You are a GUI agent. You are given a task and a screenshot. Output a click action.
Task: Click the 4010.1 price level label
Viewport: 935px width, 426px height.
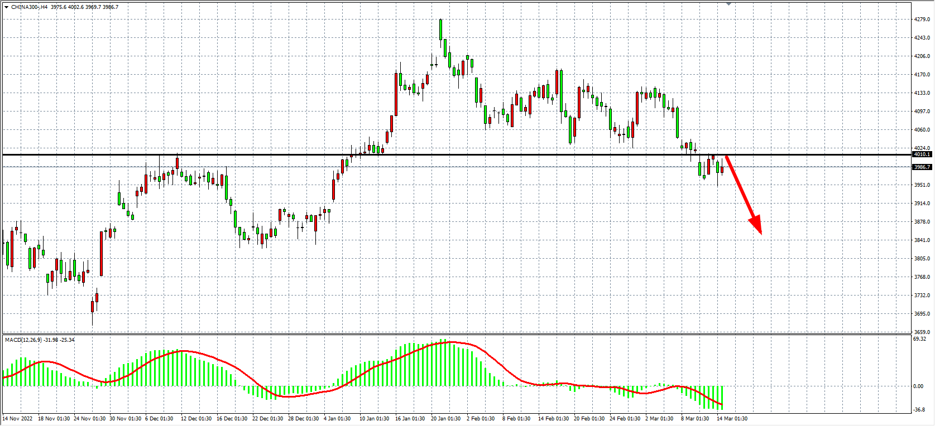922,154
